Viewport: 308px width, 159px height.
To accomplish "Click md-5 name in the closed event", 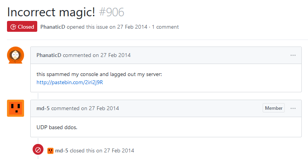I will pyautogui.click(x=62, y=150).
